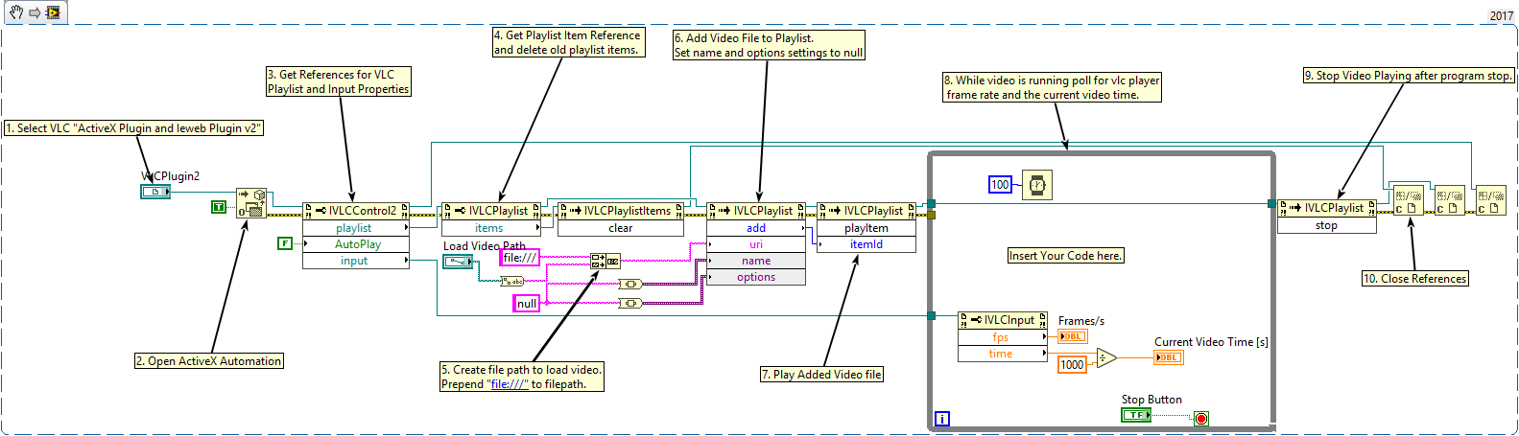Select the Wait (ms) timer icon

coord(1037,185)
